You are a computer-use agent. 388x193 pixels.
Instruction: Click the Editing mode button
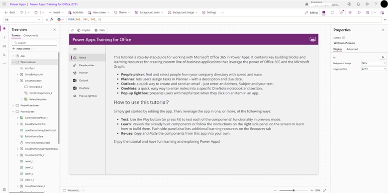(x=311, y=12)
